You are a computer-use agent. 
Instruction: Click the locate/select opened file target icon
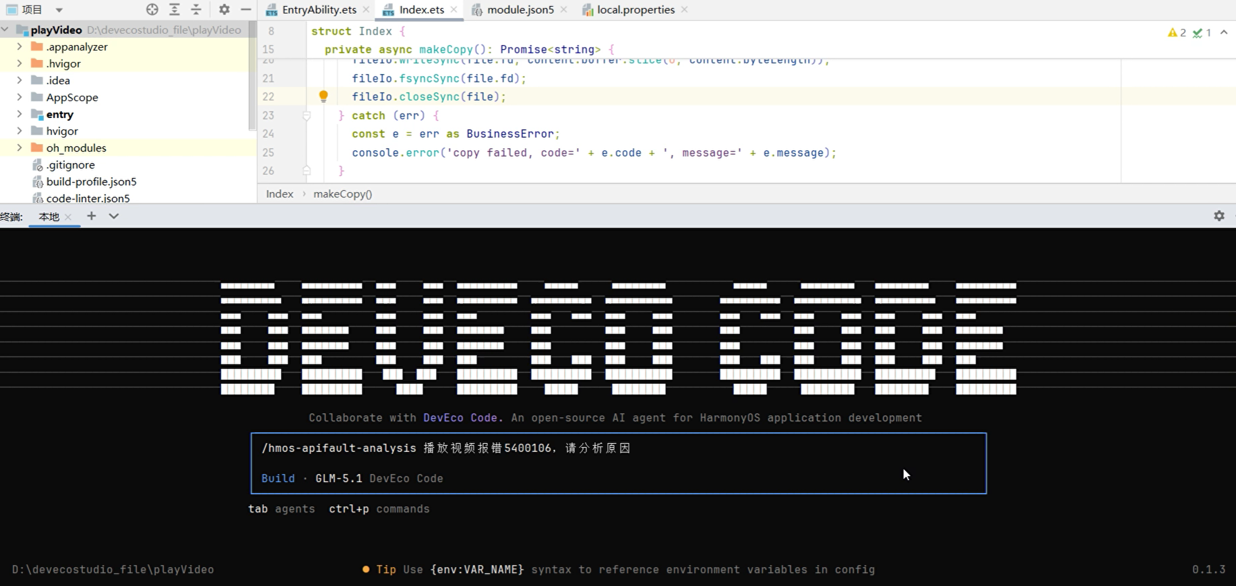(152, 9)
